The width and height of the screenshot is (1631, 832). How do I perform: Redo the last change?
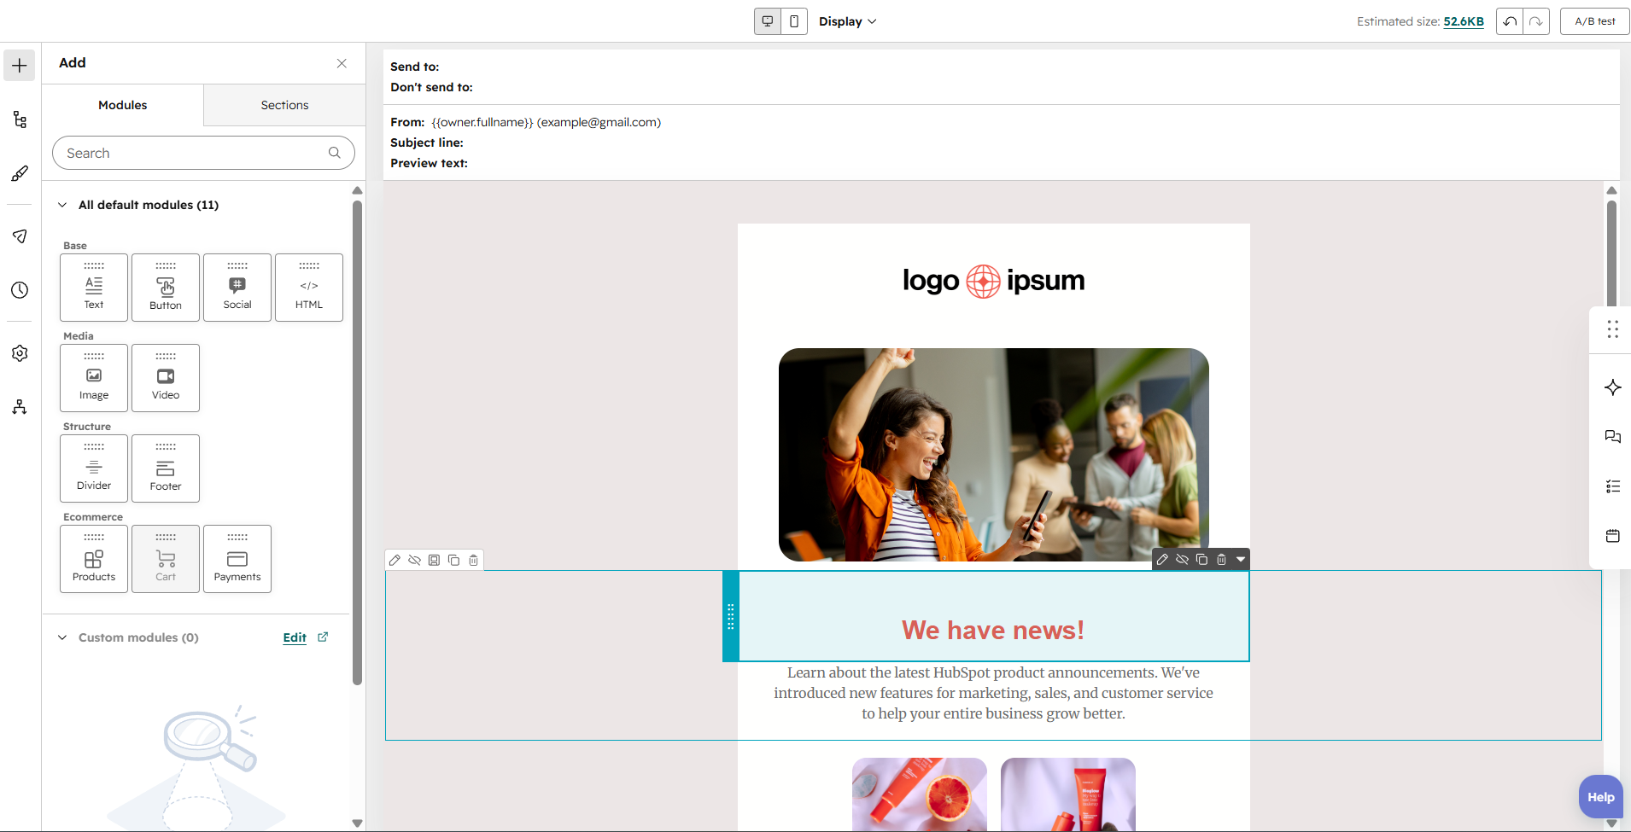click(x=1536, y=21)
